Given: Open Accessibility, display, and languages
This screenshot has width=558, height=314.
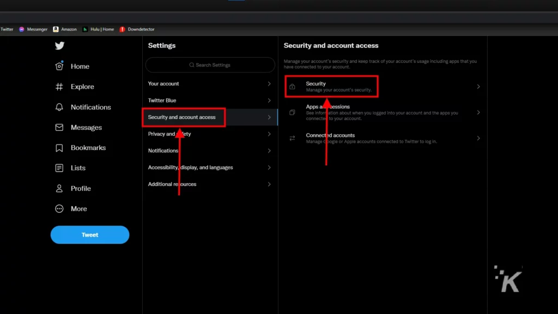Looking at the screenshot, I should pyautogui.click(x=210, y=167).
